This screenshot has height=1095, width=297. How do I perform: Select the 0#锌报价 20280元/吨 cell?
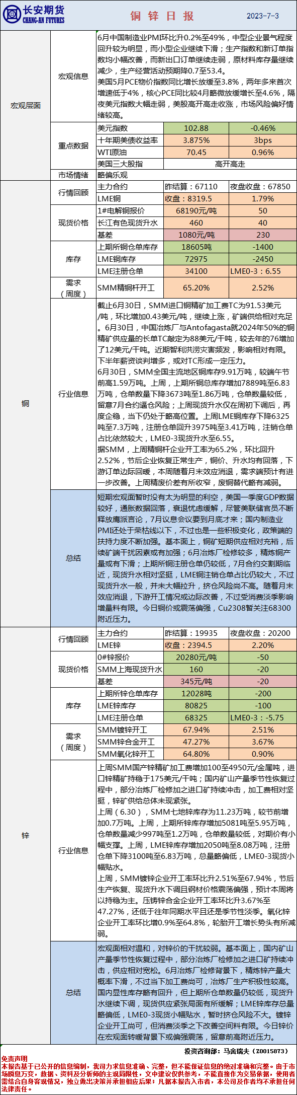196,658
